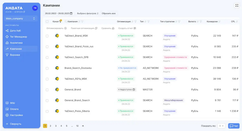Click Не применяется status badge

coord(127,68)
